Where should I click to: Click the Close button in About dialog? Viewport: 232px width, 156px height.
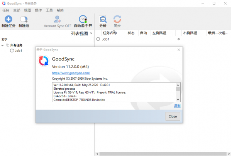point(173,116)
